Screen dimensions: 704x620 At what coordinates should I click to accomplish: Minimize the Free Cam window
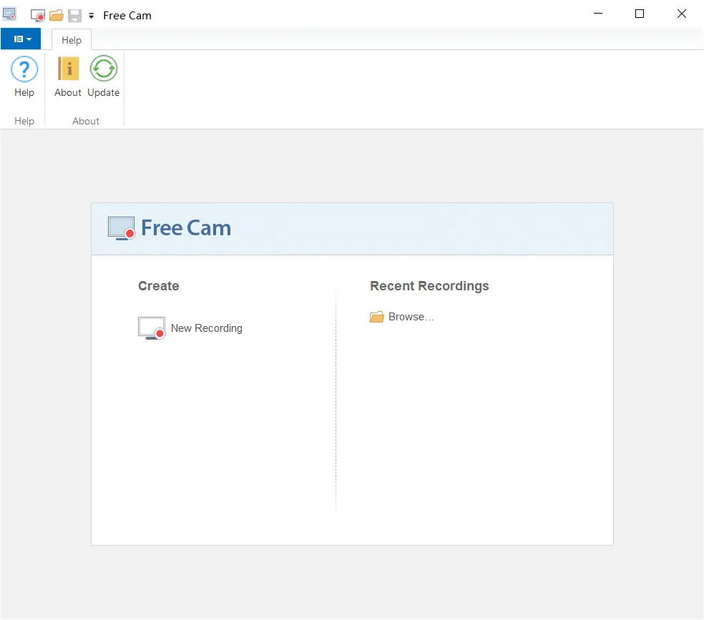[x=597, y=14]
